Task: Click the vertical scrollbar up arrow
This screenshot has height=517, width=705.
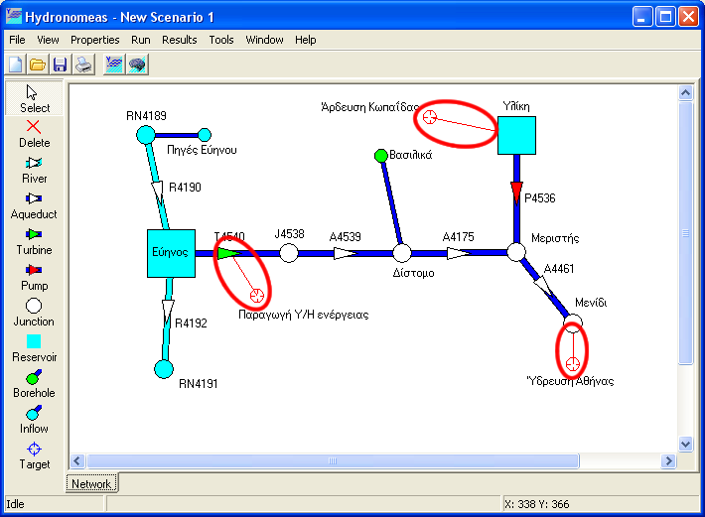Action: pyautogui.click(x=685, y=93)
